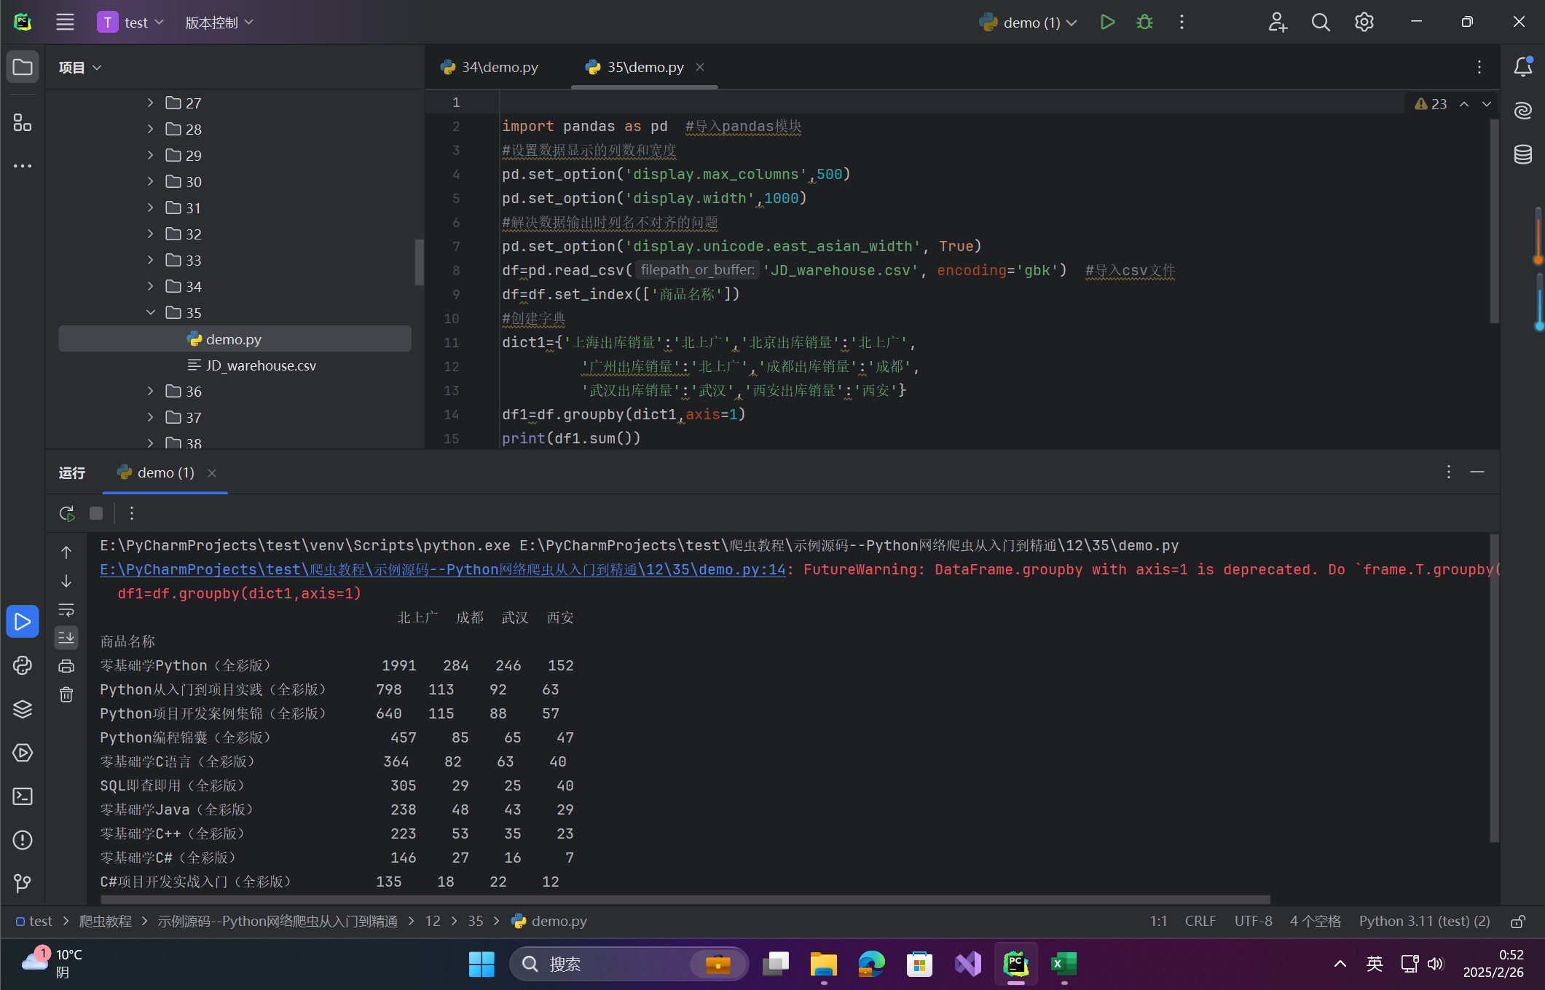
Task: Open 版本控制 version control dropdown
Action: [x=219, y=23]
